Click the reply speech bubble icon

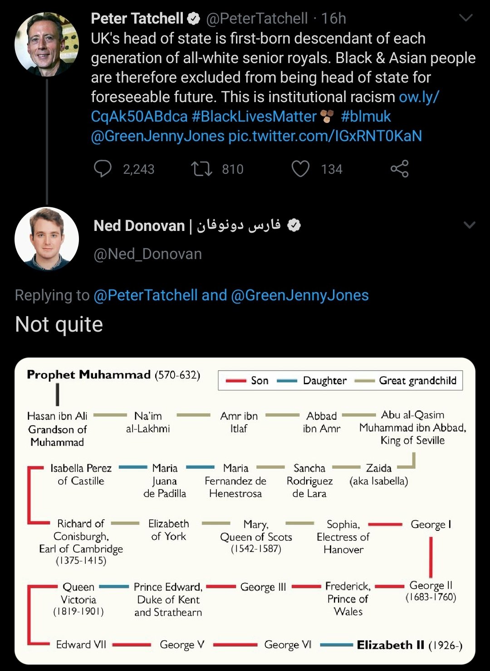tap(103, 169)
